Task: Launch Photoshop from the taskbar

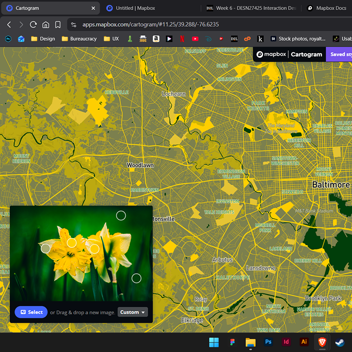Action: click(269, 342)
